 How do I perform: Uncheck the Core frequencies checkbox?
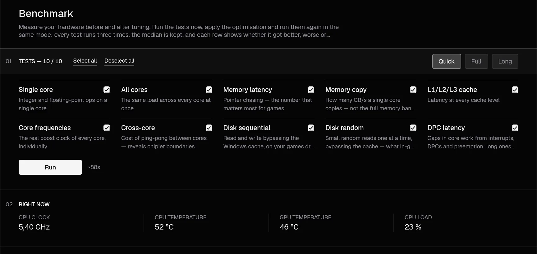[x=107, y=128]
